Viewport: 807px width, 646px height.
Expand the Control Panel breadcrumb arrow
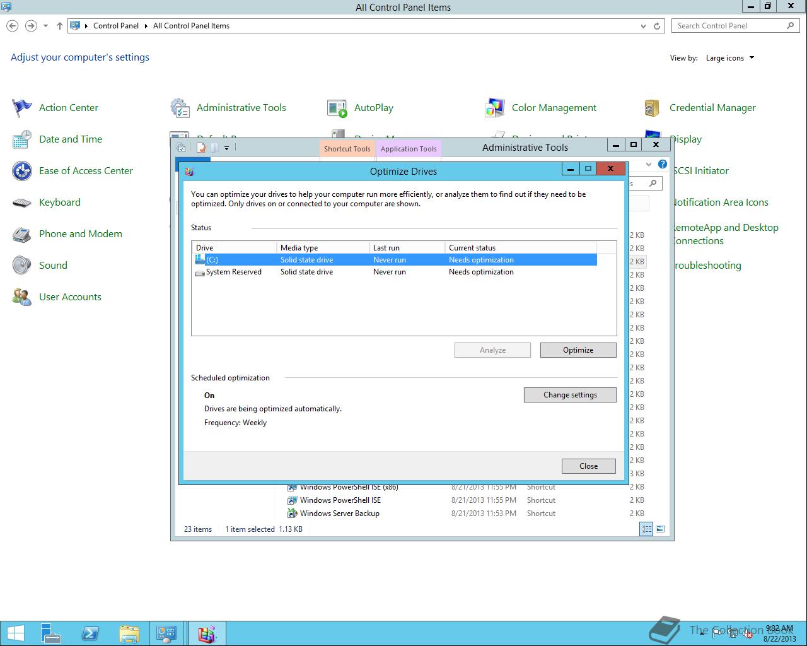[146, 26]
